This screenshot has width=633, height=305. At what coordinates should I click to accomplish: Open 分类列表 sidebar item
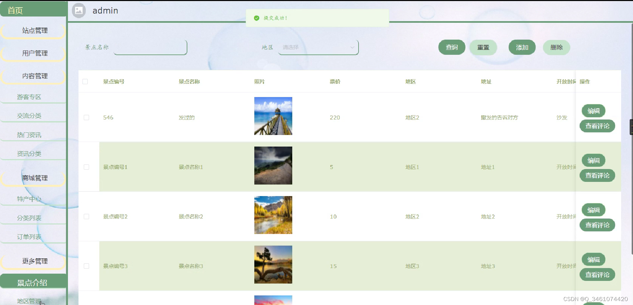pos(33,218)
